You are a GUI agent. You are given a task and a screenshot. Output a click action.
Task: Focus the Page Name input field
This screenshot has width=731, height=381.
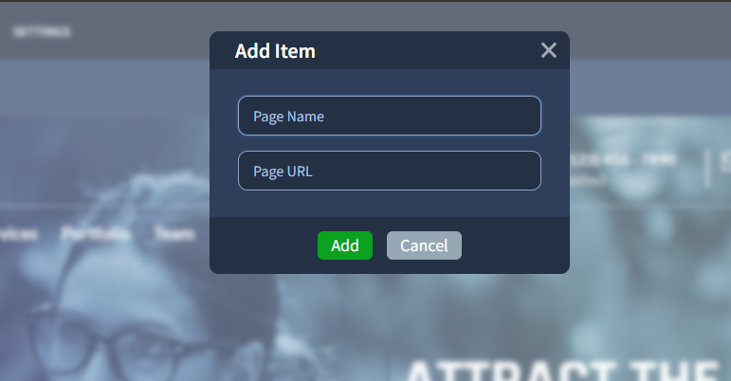(x=390, y=116)
